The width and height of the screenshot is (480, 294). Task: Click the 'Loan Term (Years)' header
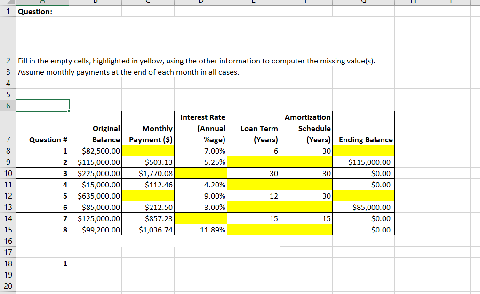click(x=254, y=128)
